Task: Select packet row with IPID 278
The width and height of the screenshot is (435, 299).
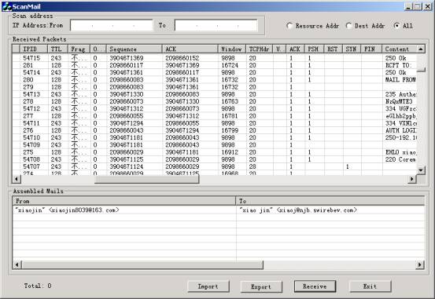Action: (215, 101)
